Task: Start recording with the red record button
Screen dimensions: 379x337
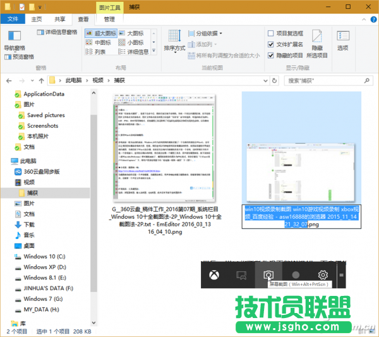Action: tap(296, 275)
